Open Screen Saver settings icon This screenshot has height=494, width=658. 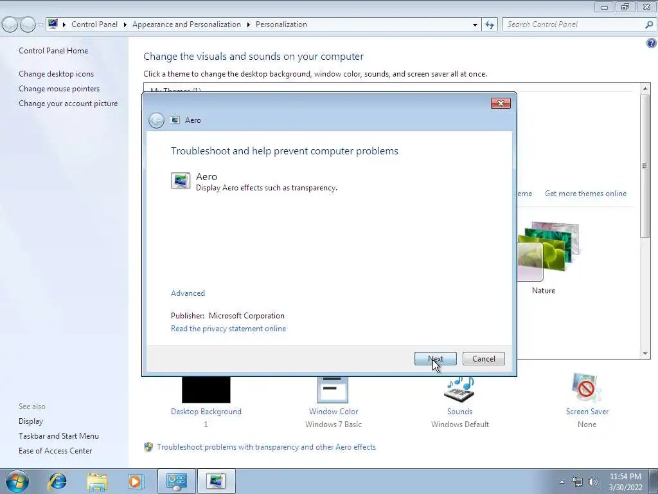(x=587, y=388)
